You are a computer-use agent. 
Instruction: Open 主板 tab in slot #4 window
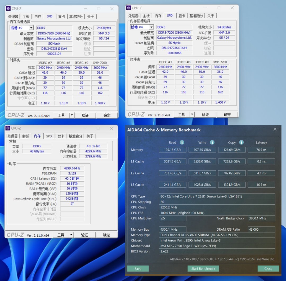(146, 16)
